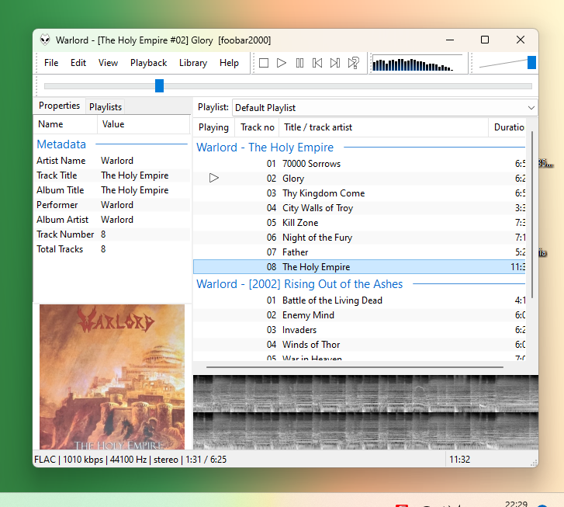Open the Playback menu
This screenshot has width=564, height=507.
coord(148,63)
